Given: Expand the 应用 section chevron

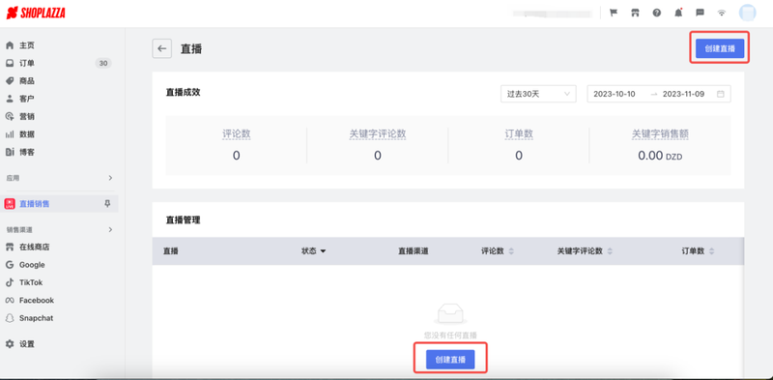Looking at the screenshot, I should pos(110,178).
